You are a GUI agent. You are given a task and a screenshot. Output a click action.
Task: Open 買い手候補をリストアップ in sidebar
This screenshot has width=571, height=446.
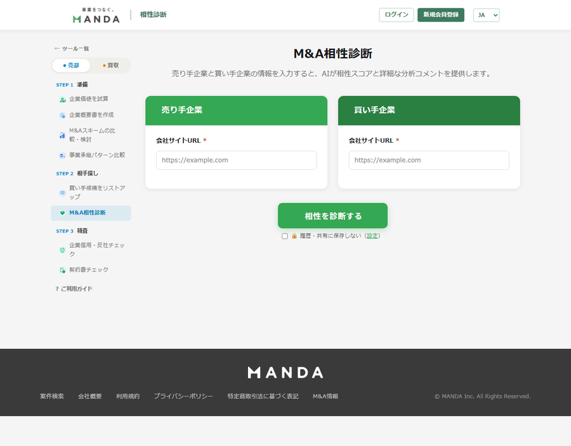click(91, 192)
